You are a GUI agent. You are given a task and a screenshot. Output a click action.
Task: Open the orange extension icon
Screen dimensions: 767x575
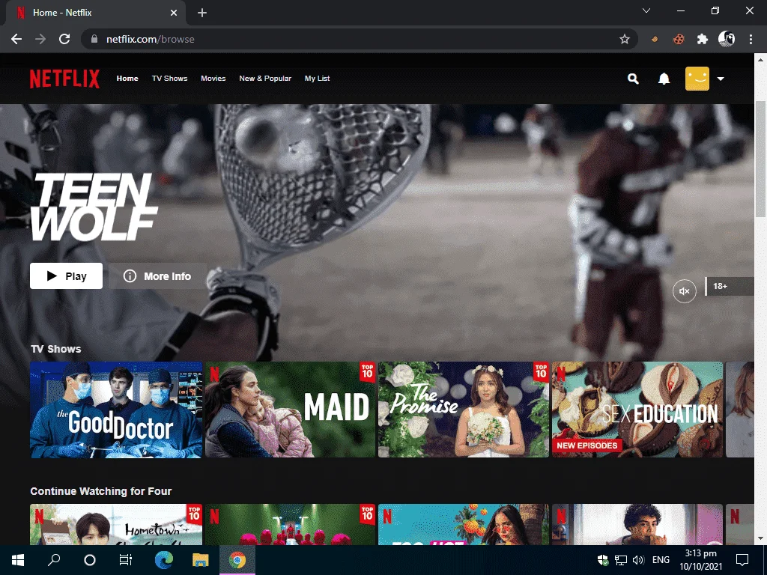tap(655, 39)
